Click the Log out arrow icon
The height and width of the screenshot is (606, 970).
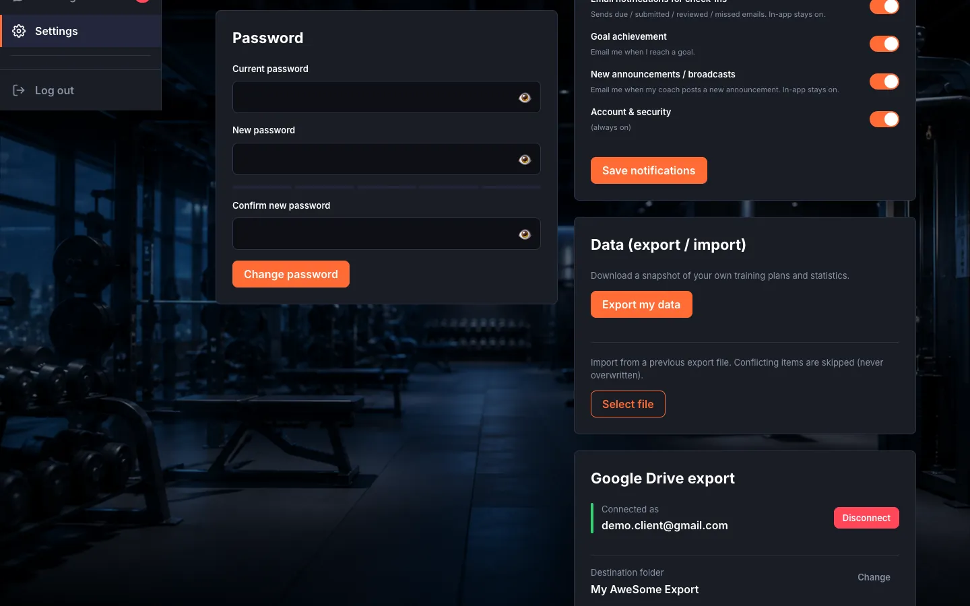click(19, 90)
